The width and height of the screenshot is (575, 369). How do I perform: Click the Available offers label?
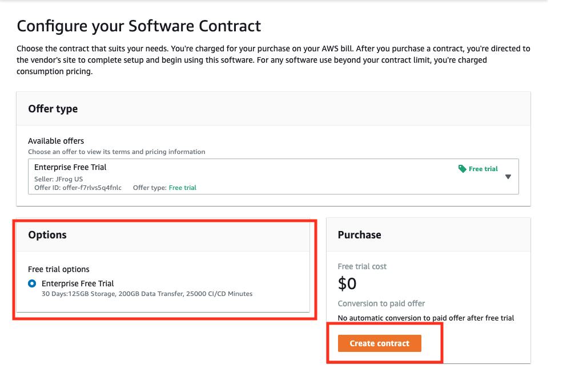click(x=56, y=141)
